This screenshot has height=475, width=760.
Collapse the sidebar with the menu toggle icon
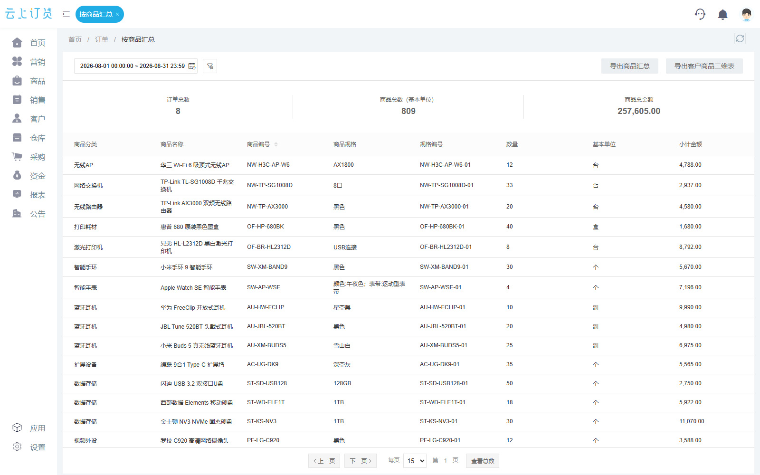click(66, 14)
